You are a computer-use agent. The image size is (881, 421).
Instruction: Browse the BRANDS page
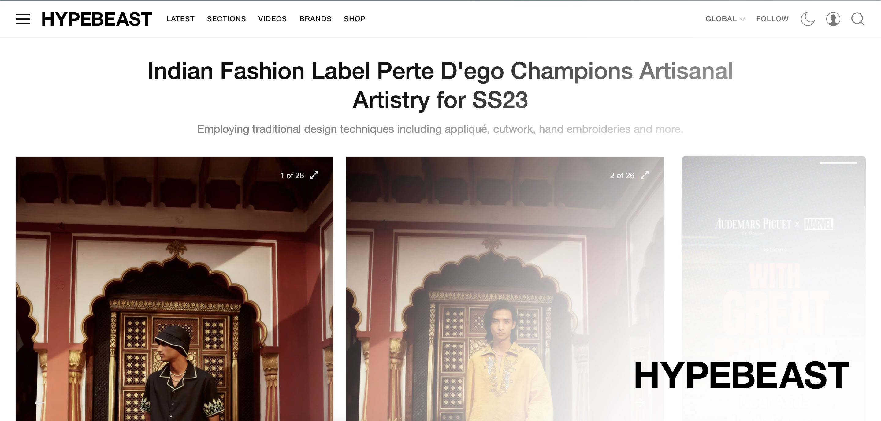[x=315, y=19]
